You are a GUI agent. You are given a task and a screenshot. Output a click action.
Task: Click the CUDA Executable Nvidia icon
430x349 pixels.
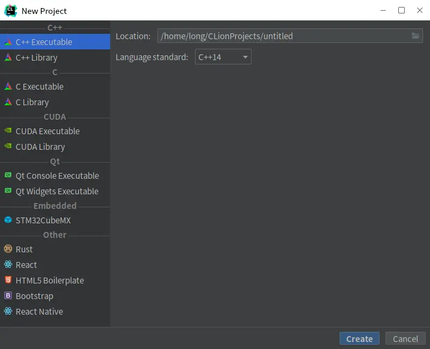8,131
